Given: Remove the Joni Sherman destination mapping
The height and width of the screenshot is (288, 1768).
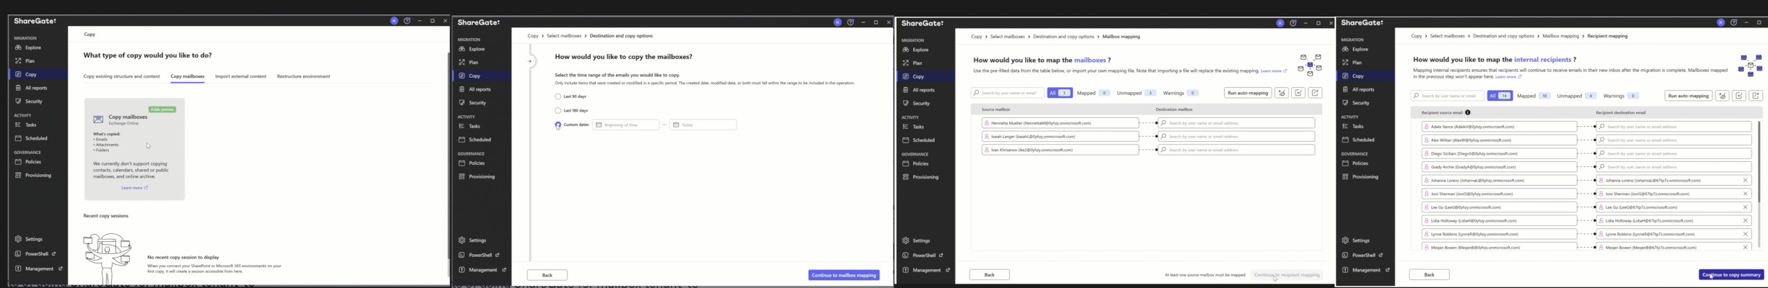Looking at the screenshot, I should [1745, 194].
